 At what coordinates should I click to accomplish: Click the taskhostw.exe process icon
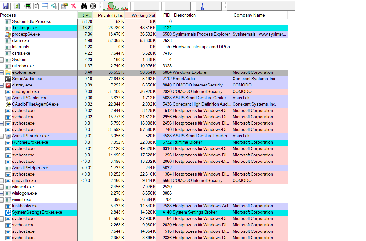coord(8,206)
